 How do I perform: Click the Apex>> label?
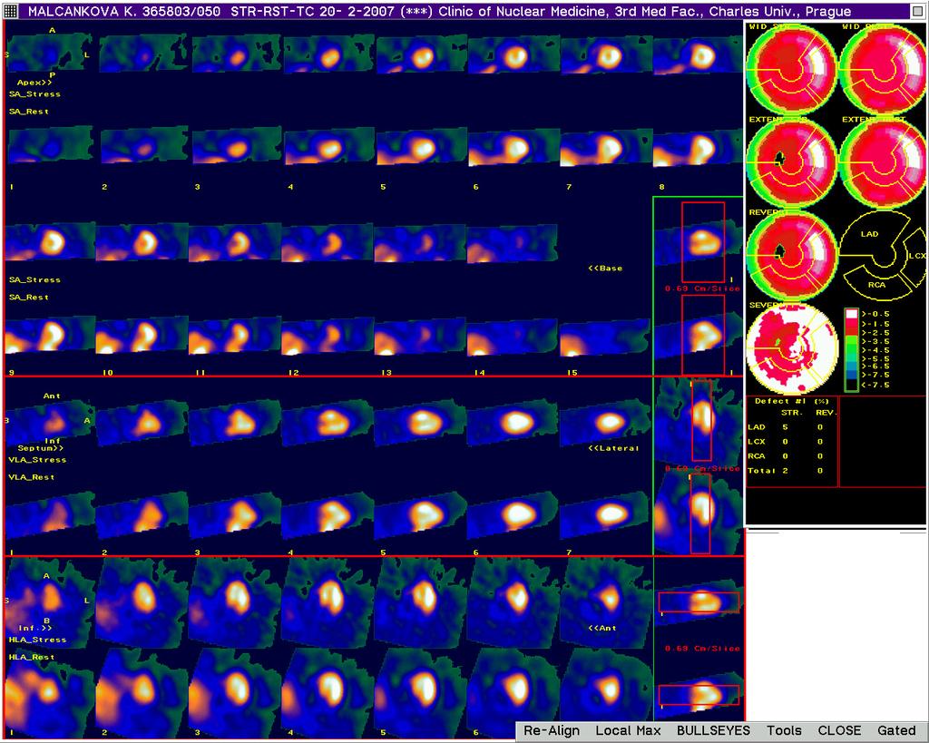(34, 83)
